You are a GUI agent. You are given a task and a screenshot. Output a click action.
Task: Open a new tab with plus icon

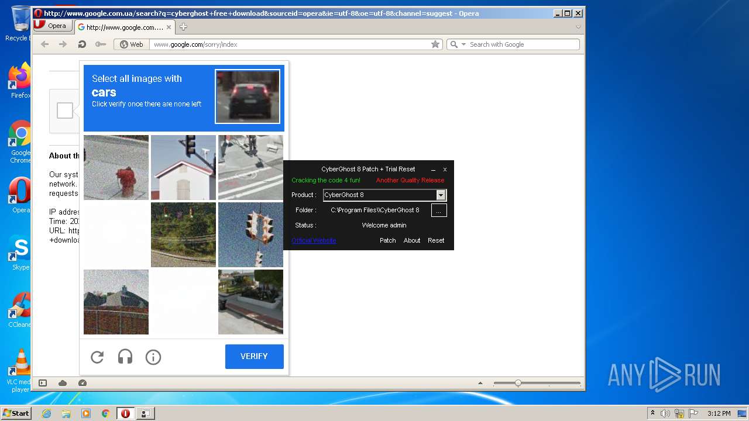(183, 27)
